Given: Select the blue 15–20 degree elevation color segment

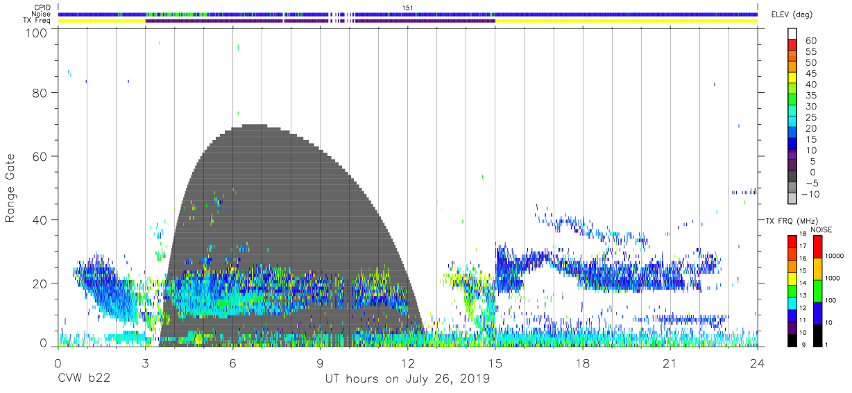Looking at the screenshot, I should coord(792,134).
